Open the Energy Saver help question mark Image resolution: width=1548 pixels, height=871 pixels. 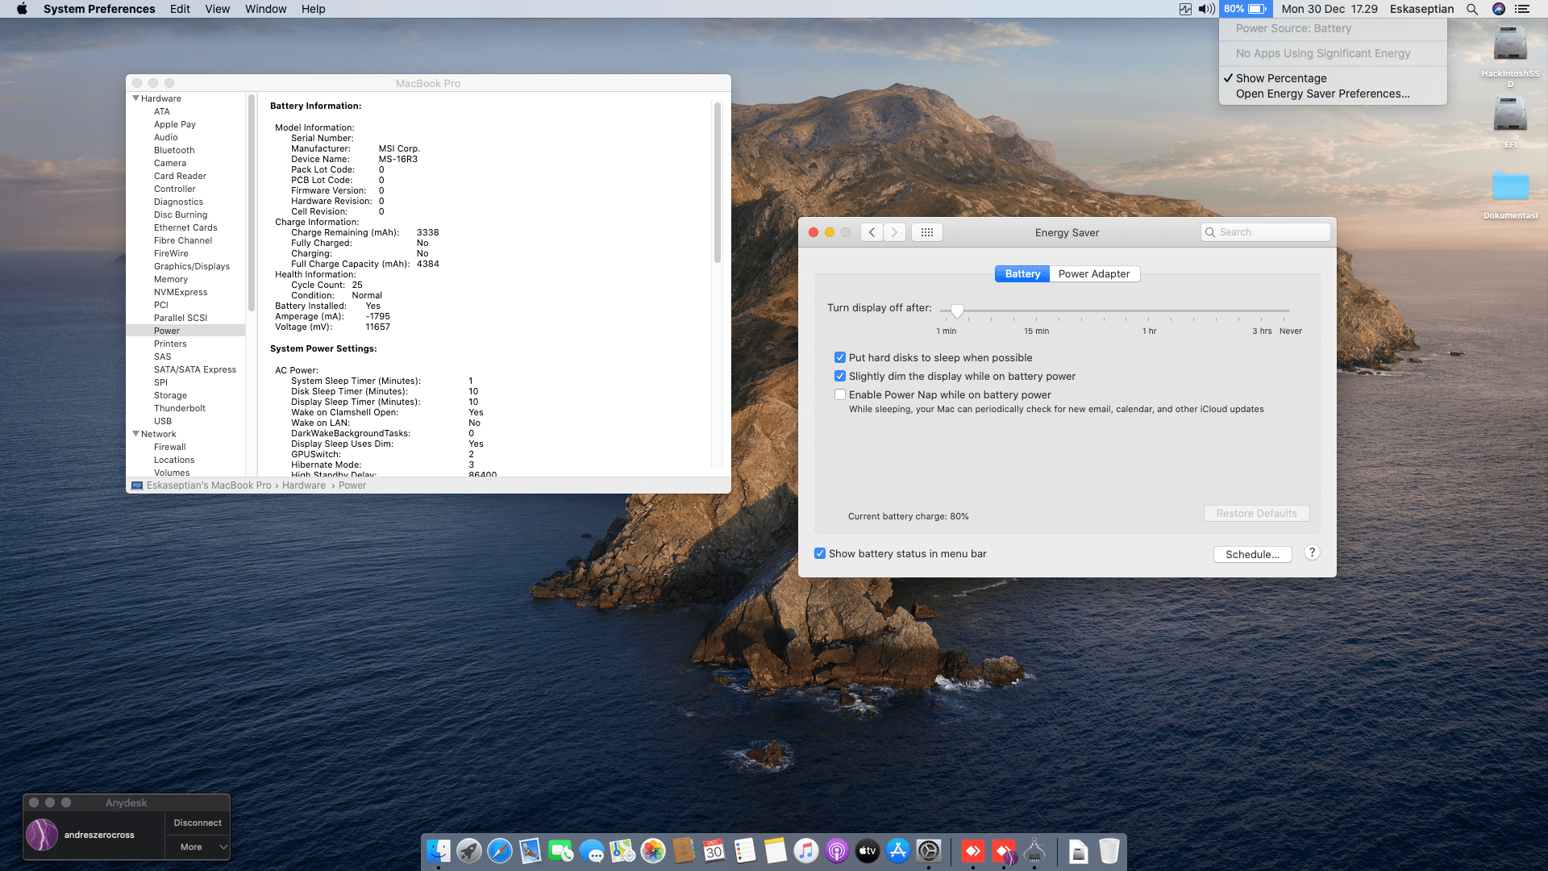point(1312,552)
